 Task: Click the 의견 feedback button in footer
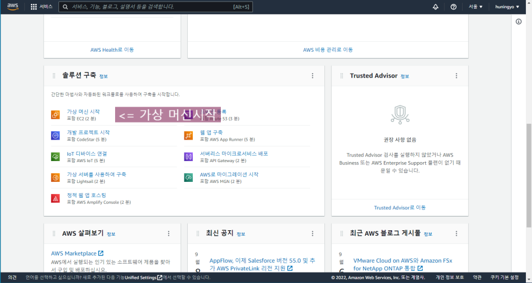[12, 278]
